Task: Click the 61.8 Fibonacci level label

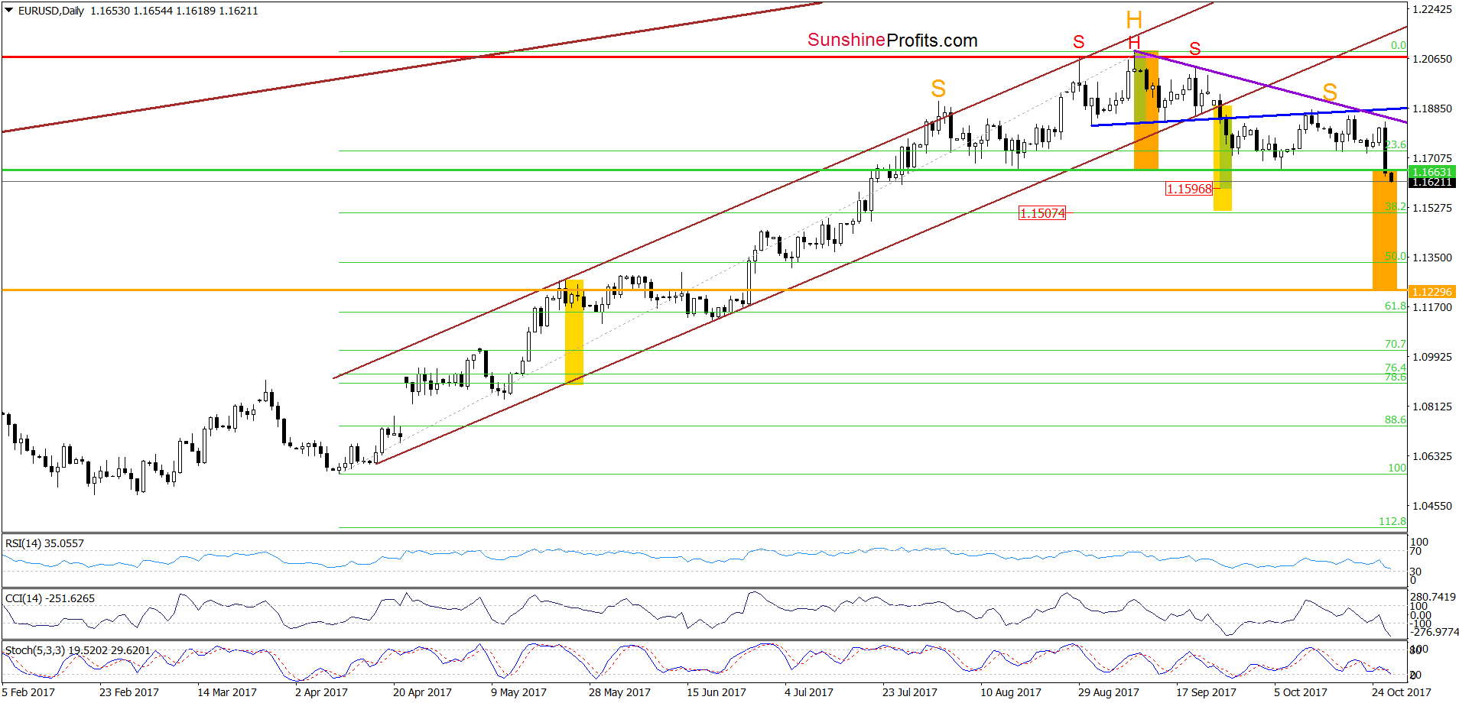Action: click(x=1395, y=306)
